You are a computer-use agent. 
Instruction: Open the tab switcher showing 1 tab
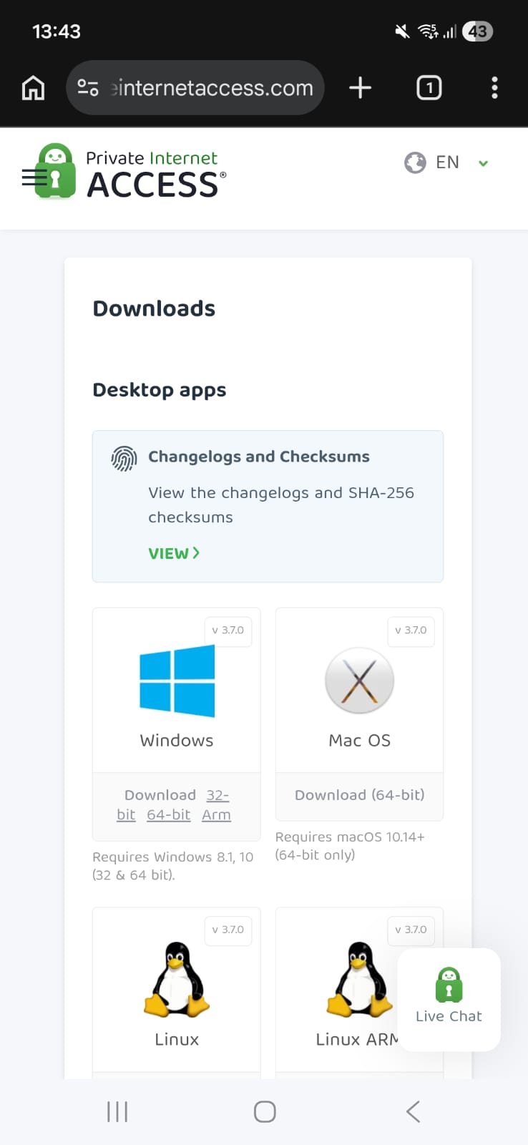click(x=429, y=88)
